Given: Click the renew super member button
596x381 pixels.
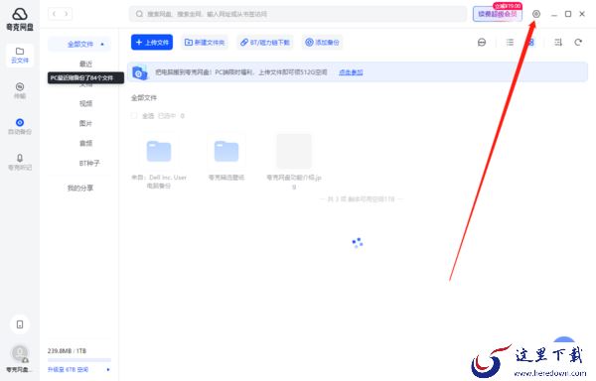Looking at the screenshot, I should (498, 14).
